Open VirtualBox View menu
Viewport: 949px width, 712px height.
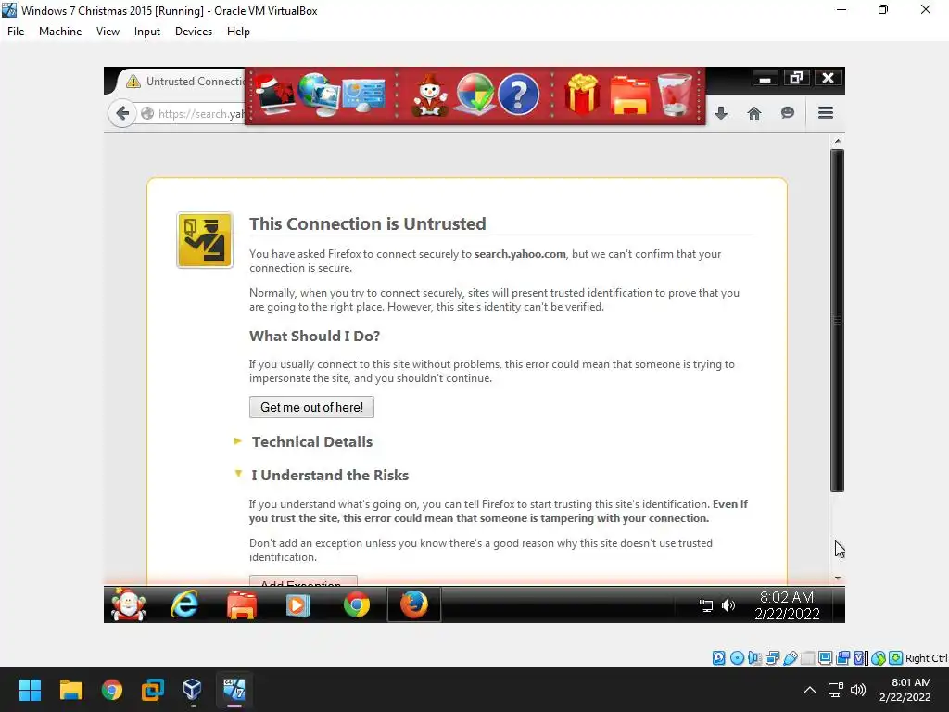[x=108, y=32]
